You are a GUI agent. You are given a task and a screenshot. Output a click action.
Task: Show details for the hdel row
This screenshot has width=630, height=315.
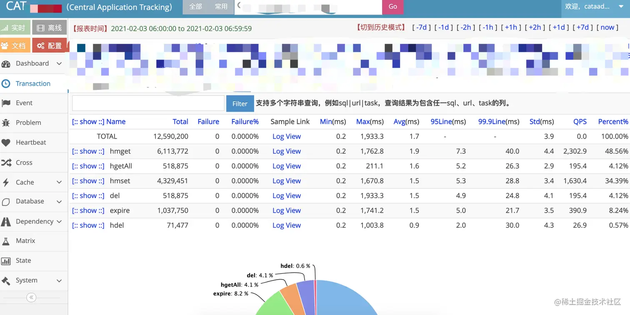88,225
